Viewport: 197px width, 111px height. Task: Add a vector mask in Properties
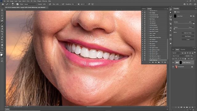pos(193,16)
